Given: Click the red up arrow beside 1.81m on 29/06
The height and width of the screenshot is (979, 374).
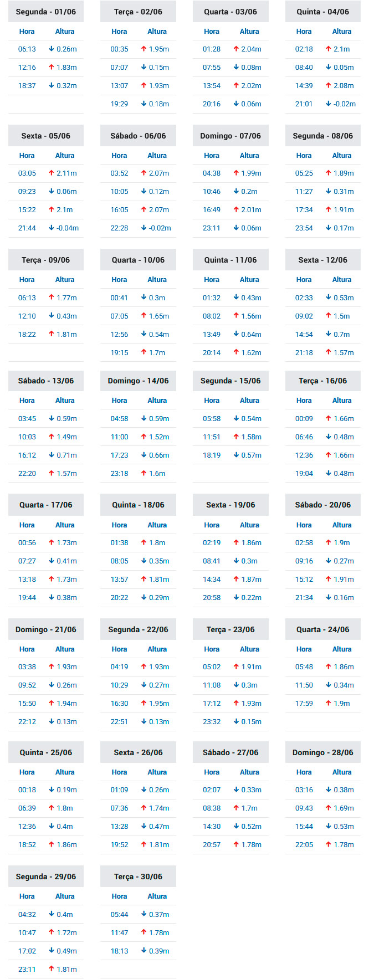Looking at the screenshot, I should tap(52, 969).
